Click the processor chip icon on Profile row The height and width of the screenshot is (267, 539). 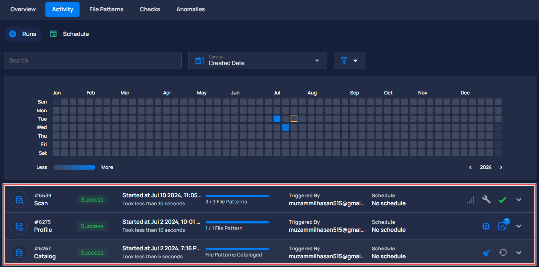pos(486,226)
